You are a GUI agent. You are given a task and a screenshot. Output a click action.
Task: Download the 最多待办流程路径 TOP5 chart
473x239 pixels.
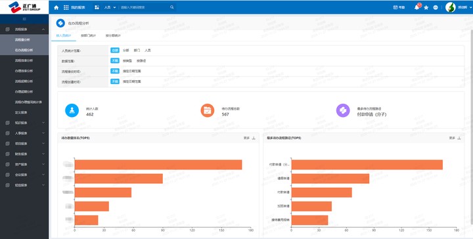pyautogui.click(x=459, y=138)
